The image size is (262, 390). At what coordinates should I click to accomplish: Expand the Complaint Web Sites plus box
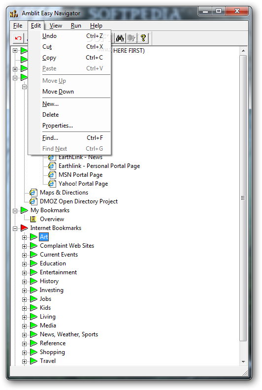click(x=25, y=246)
